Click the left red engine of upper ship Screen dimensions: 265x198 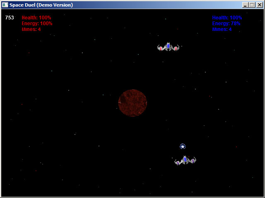pyautogui.click(x=161, y=48)
